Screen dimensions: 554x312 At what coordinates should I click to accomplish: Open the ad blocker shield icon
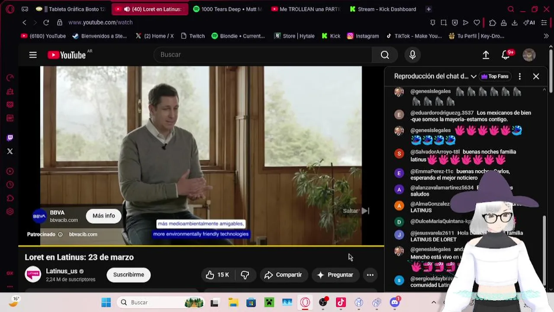click(454, 23)
